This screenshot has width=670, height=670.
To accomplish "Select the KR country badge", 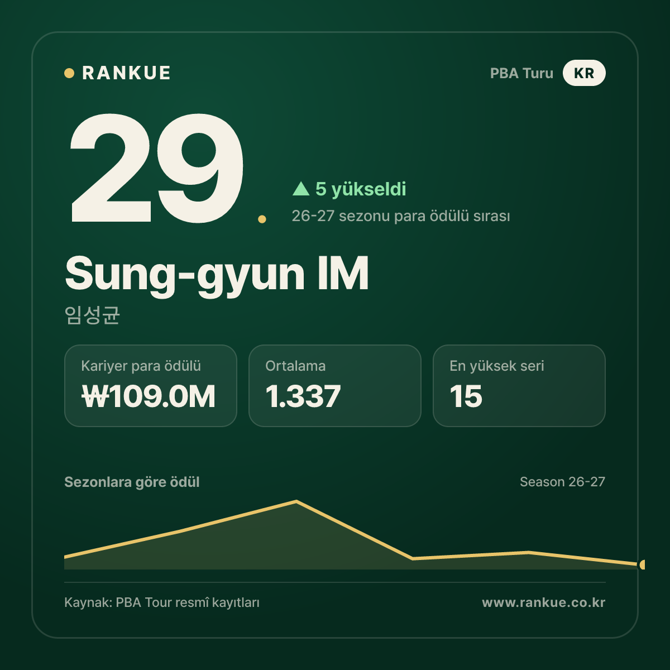I will 584,73.
